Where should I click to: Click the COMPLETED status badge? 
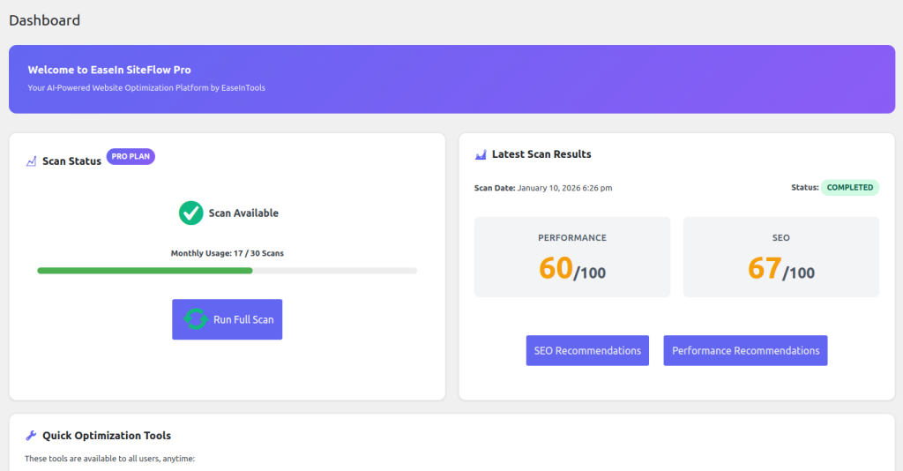pyautogui.click(x=850, y=188)
